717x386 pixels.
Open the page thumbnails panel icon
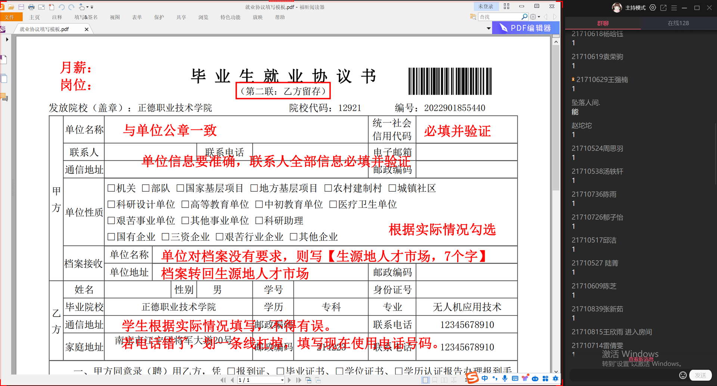[4, 79]
